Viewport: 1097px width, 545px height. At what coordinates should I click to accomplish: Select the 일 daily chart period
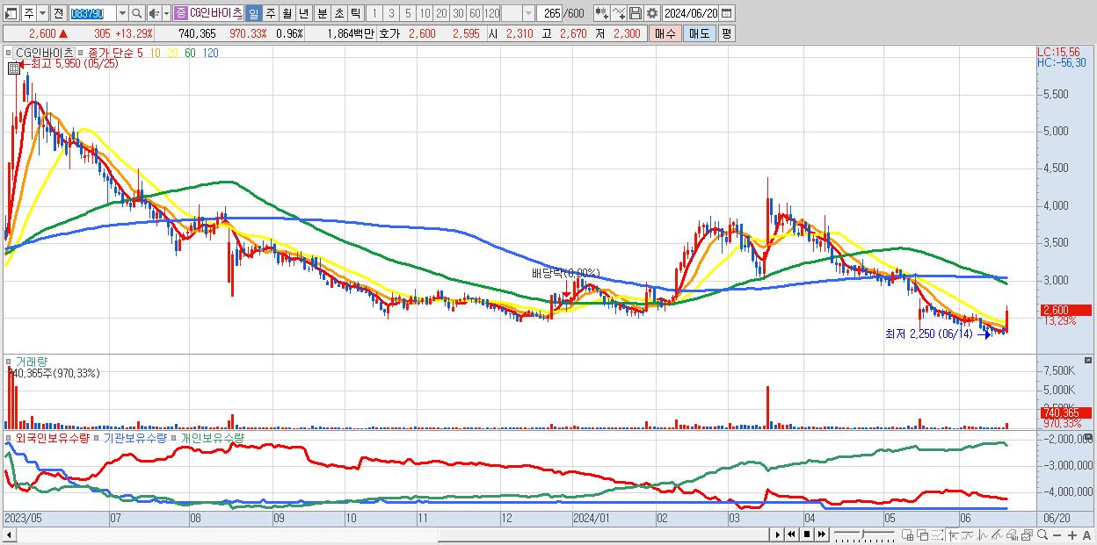(253, 13)
